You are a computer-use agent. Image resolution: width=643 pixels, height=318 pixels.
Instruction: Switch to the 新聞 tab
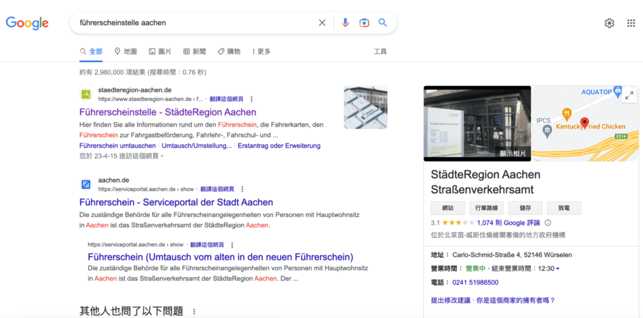[195, 51]
